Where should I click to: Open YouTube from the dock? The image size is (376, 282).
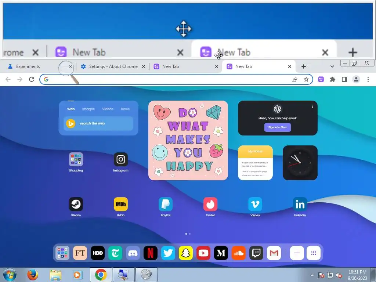pos(203,253)
